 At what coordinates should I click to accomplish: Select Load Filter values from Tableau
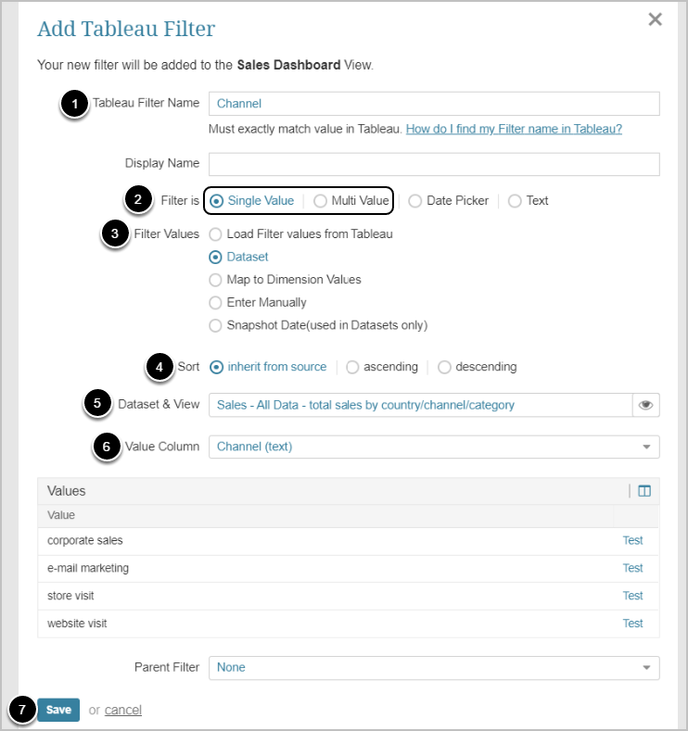[216, 234]
